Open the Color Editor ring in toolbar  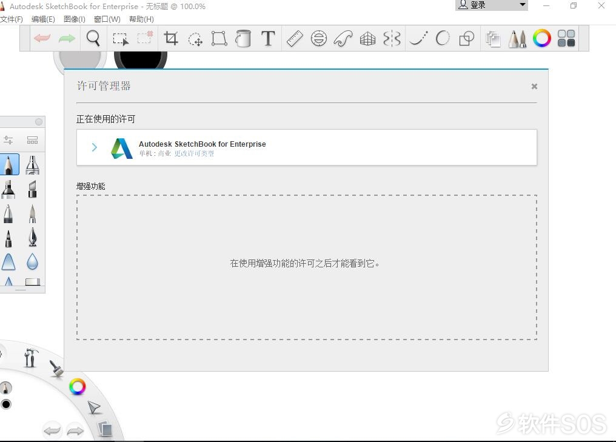(542, 39)
